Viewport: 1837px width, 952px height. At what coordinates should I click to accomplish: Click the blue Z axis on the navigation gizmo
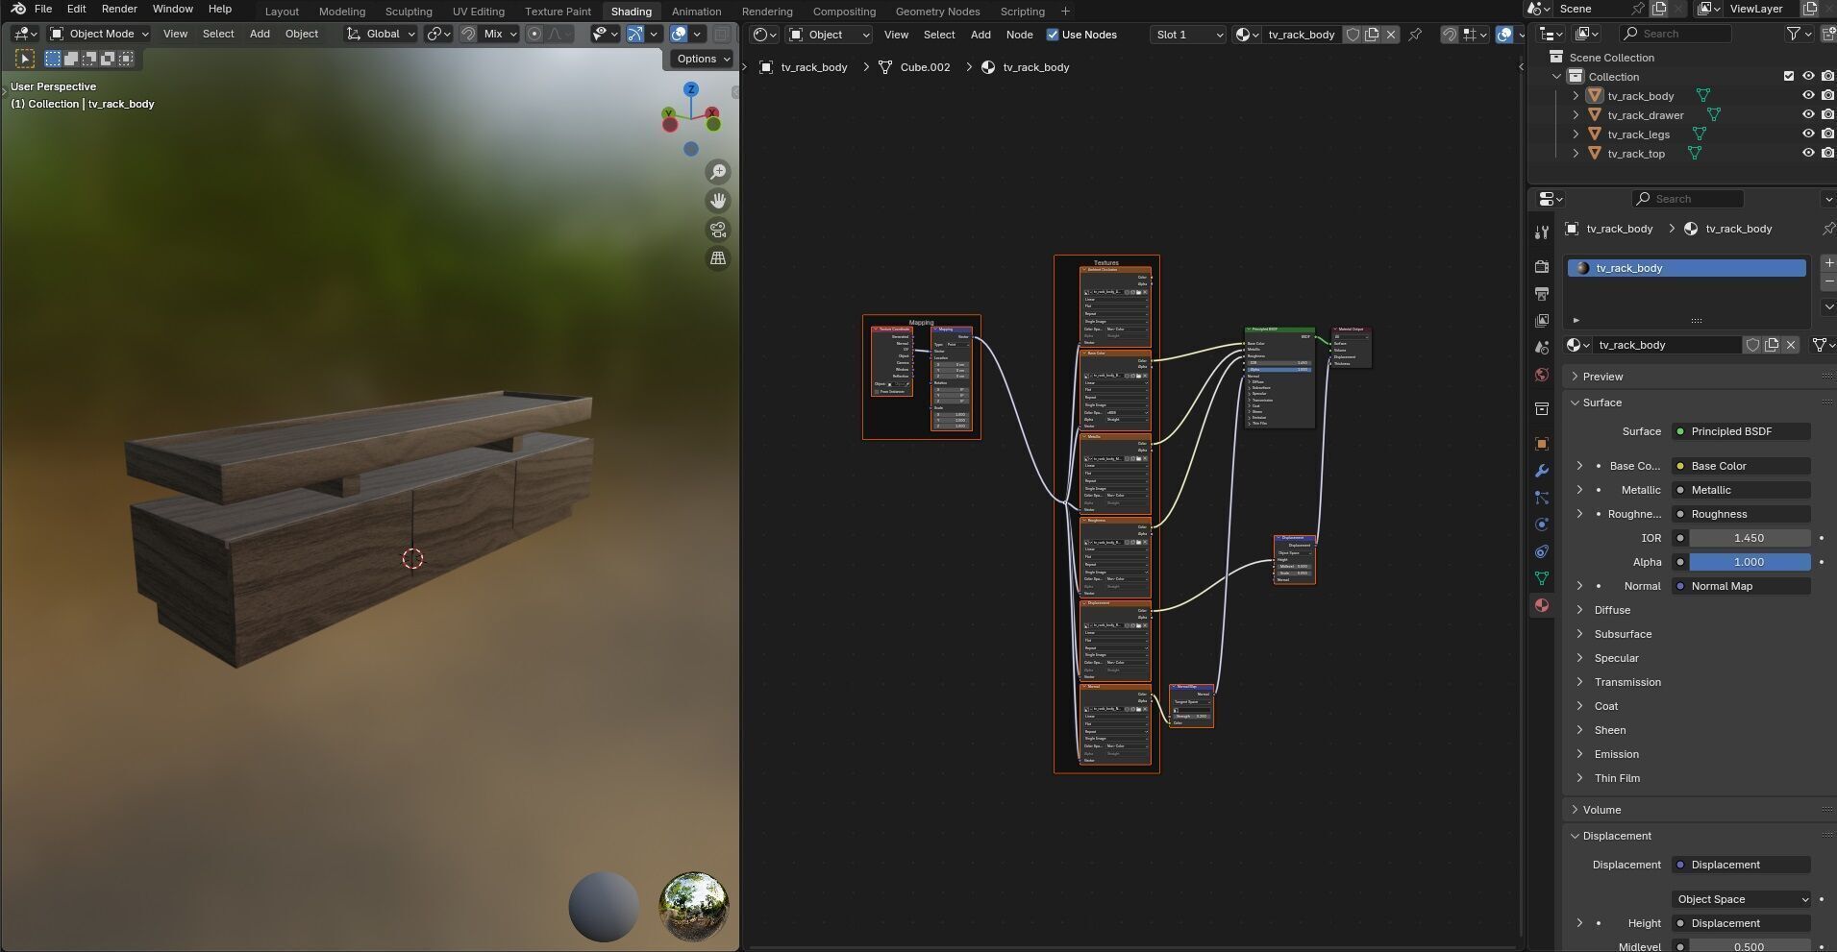point(691,89)
